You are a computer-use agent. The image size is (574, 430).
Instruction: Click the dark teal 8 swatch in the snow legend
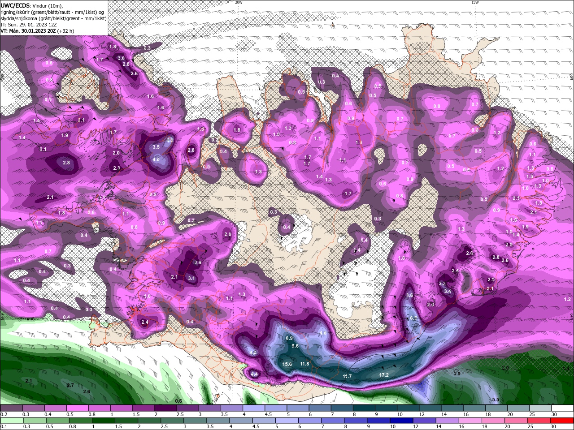(x=364, y=408)
